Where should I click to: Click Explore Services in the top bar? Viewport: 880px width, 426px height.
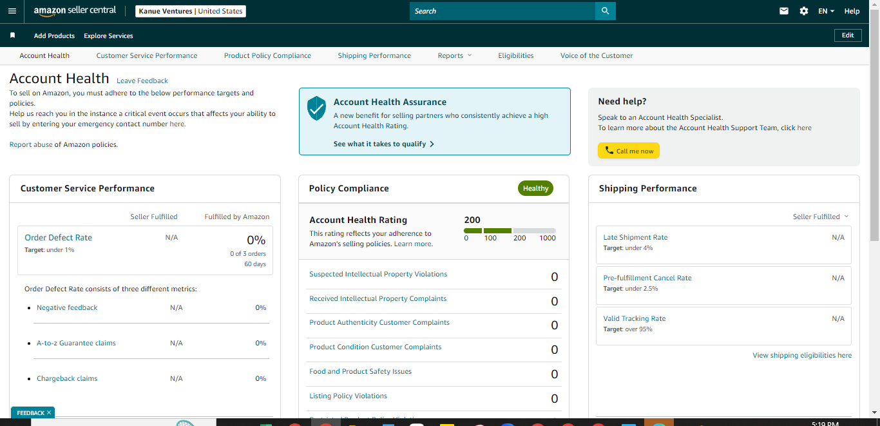coord(108,35)
